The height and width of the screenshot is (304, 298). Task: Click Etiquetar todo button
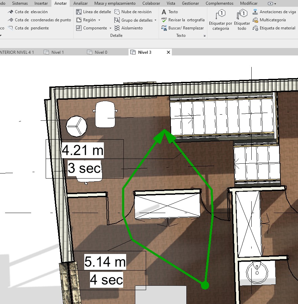point(242,20)
